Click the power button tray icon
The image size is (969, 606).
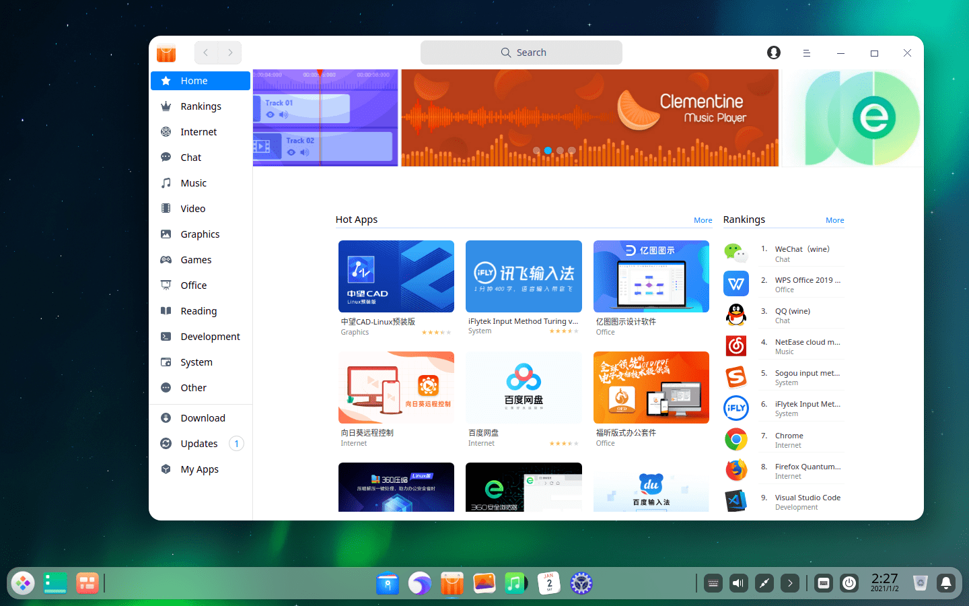pos(849,583)
